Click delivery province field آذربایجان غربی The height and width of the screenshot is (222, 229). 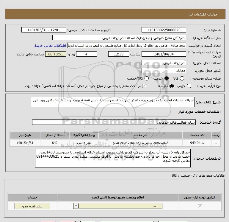[164, 63]
